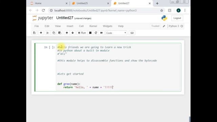This screenshot has height=122, width=217.
Task: Open the command palette keyboard icon
Action: pos(132,33)
